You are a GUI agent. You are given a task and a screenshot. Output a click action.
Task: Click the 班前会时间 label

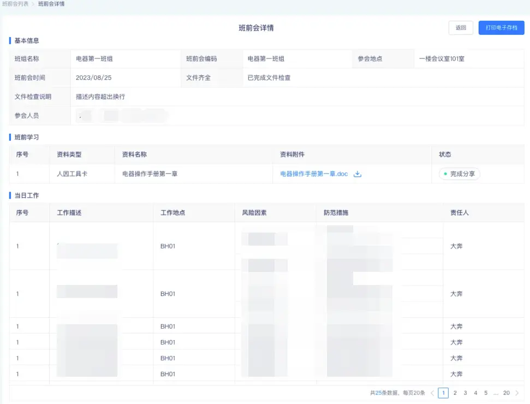pyautogui.click(x=29, y=78)
